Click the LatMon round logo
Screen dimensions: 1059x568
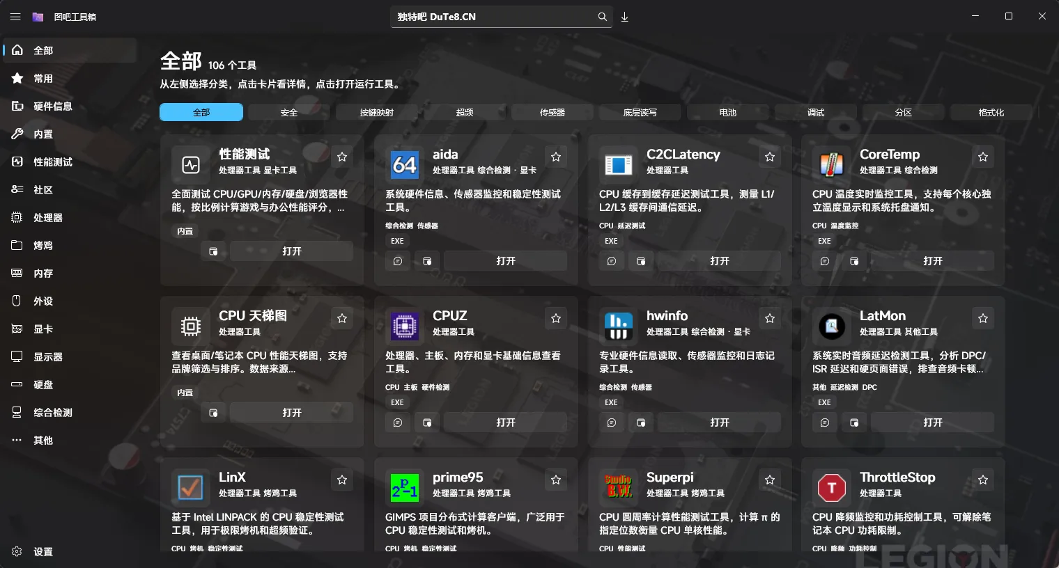[832, 326]
